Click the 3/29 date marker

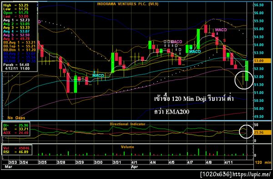[80, 163]
